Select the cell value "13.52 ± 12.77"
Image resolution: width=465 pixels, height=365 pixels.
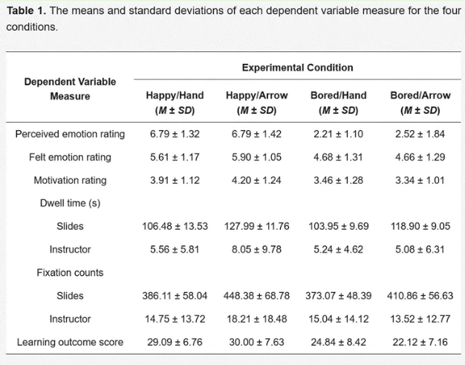pos(420,319)
